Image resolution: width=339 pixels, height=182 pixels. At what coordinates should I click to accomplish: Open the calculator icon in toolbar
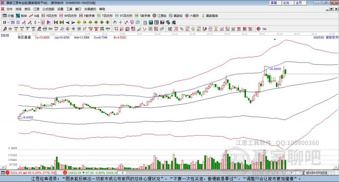pos(151,22)
